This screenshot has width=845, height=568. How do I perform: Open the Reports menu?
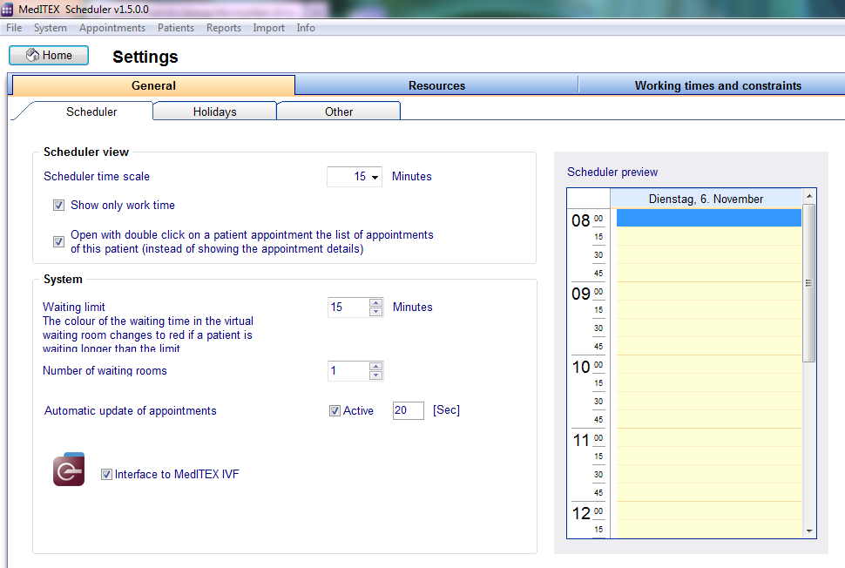224,28
